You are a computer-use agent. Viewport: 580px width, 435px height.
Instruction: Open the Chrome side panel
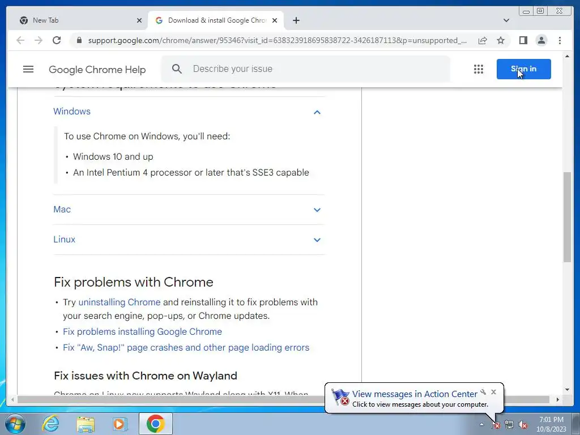click(x=523, y=40)
